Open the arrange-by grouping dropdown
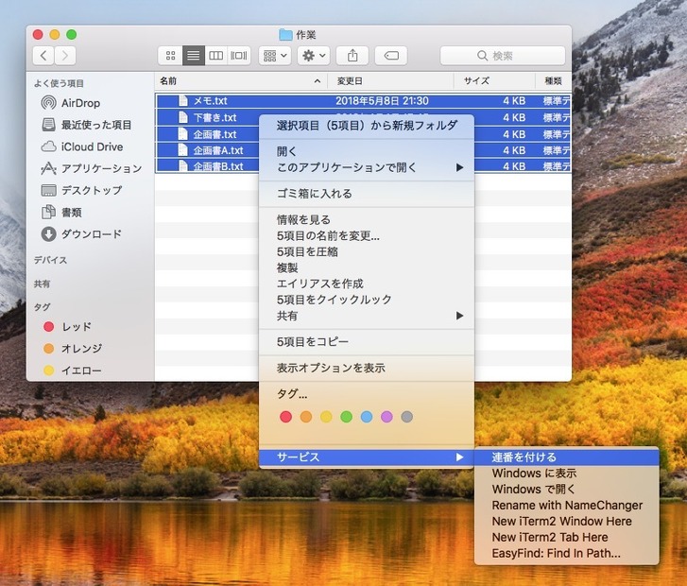 pyautogui.click(x=275, y=56)
